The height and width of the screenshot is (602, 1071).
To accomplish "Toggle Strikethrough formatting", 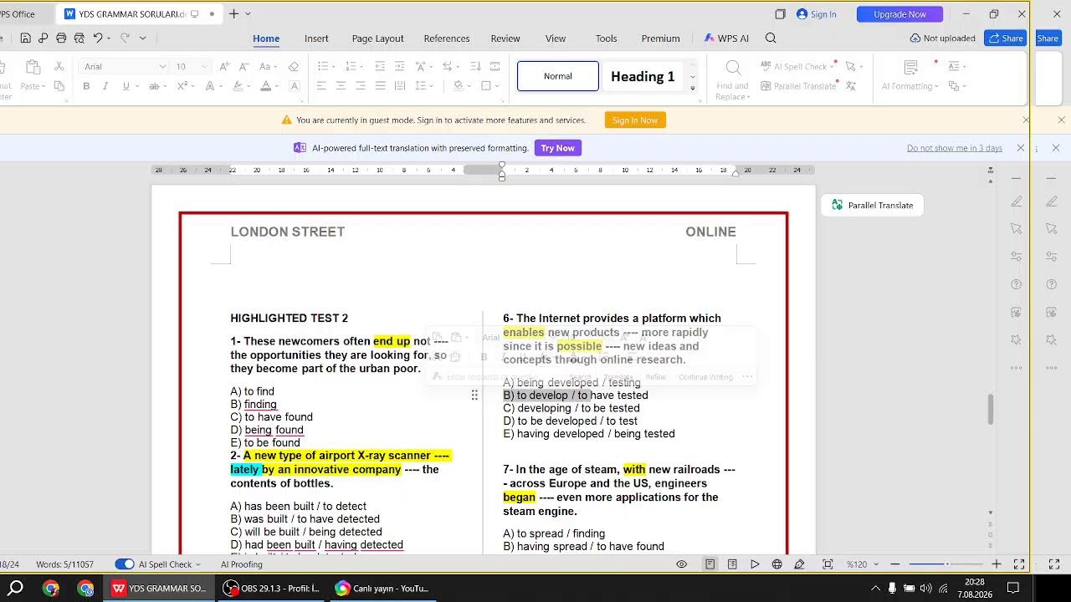I will pyautogui.click(x=155, y=86).
